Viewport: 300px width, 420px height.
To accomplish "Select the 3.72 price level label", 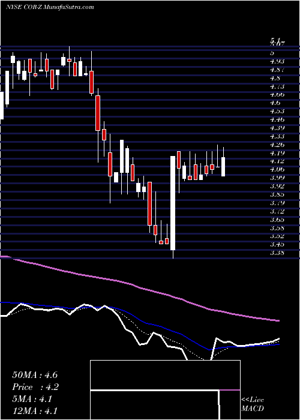I will coord(277,211).
